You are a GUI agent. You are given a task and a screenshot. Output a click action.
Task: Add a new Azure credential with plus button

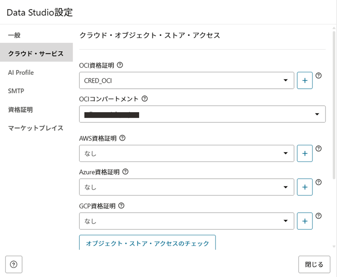(305, 187)
